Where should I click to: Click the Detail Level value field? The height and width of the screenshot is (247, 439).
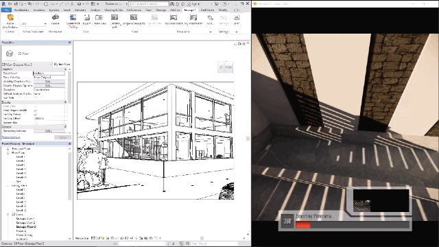49,73
